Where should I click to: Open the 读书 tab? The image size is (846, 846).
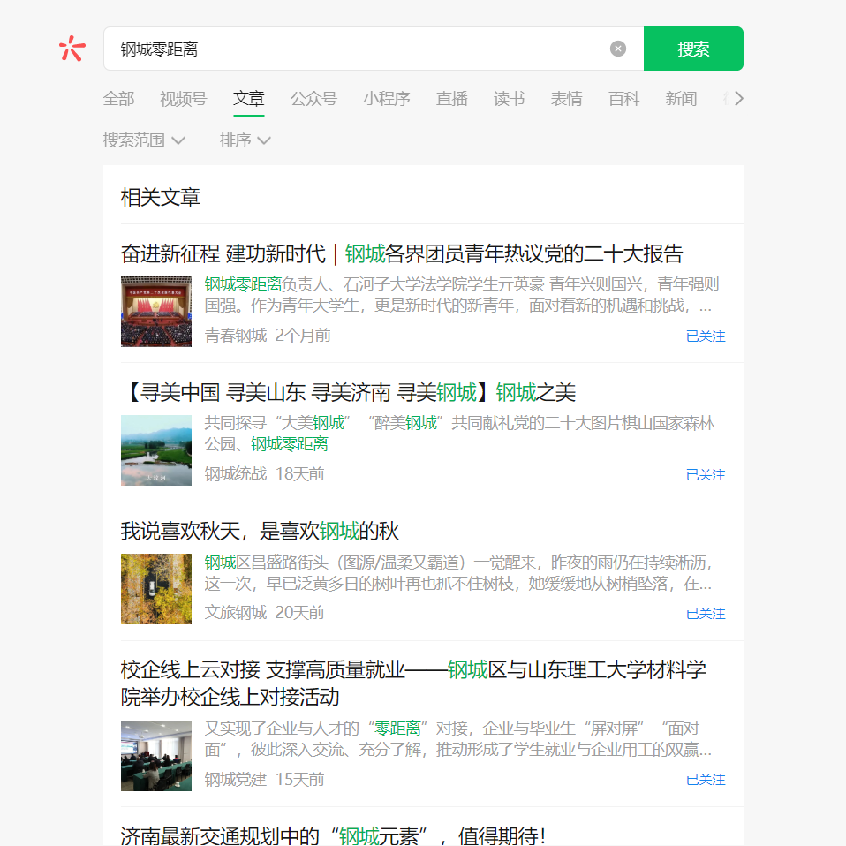pos(509,99)
